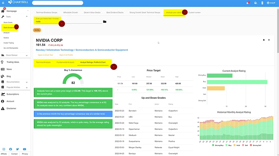279x156 pixels.
Task: Open the Instagram social link
Action: pos(4,149)
